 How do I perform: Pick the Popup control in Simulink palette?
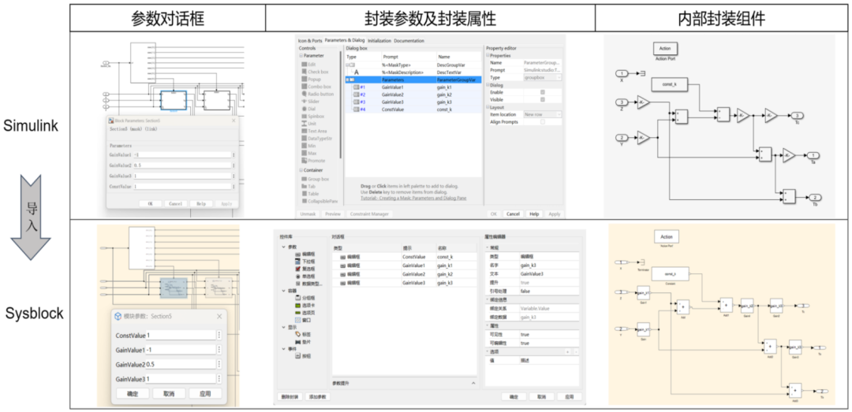pos(313,80)
